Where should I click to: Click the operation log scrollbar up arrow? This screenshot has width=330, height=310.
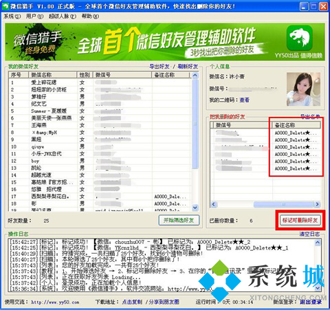(318, 243)
